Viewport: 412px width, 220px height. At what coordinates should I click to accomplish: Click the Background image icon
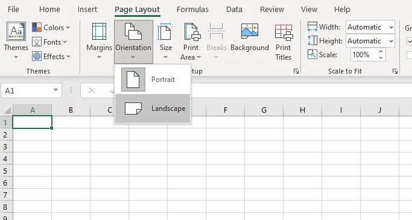pyautogui.click(x=250, y=30)
